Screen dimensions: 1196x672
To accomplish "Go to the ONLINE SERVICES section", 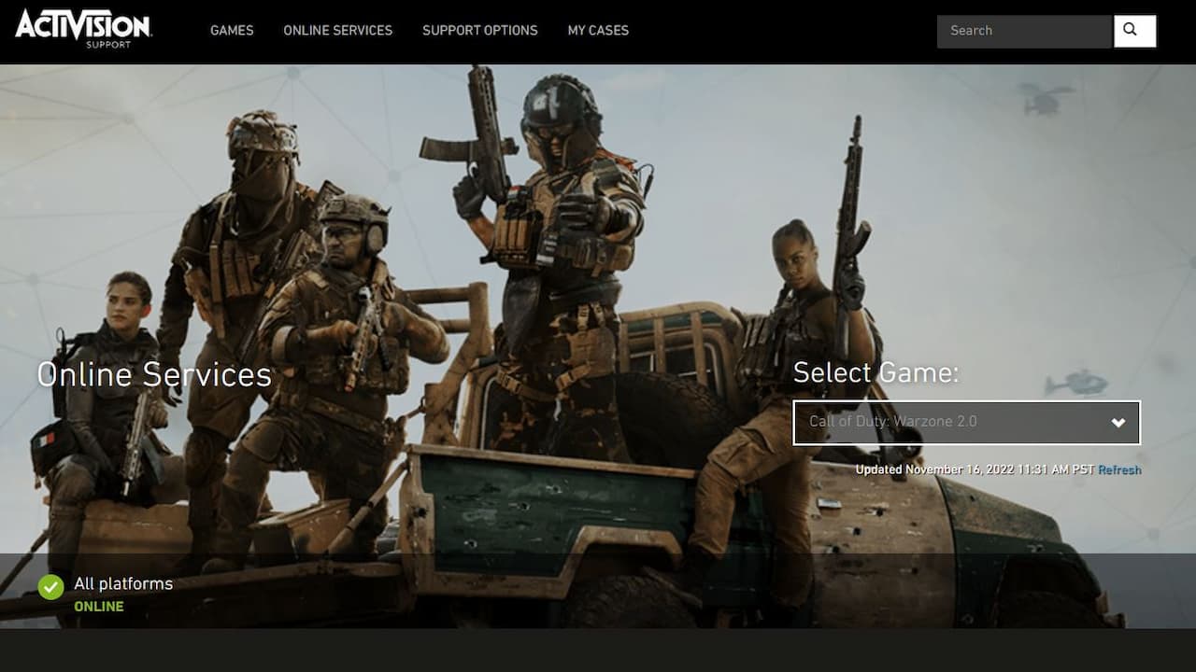I will click(337, 31).
